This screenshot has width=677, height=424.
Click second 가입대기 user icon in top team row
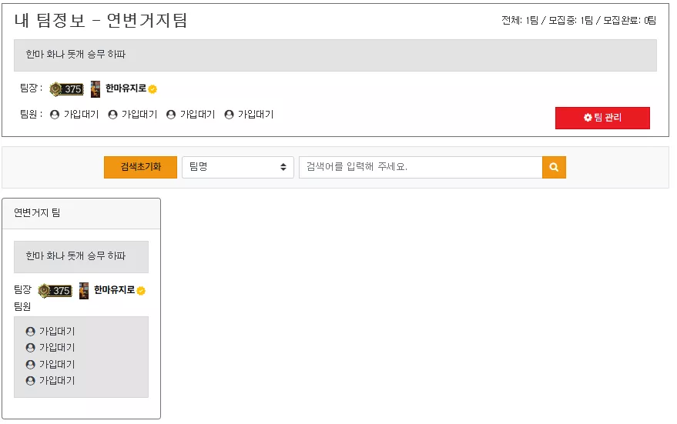pyautogui.click(x=112, y=115)
